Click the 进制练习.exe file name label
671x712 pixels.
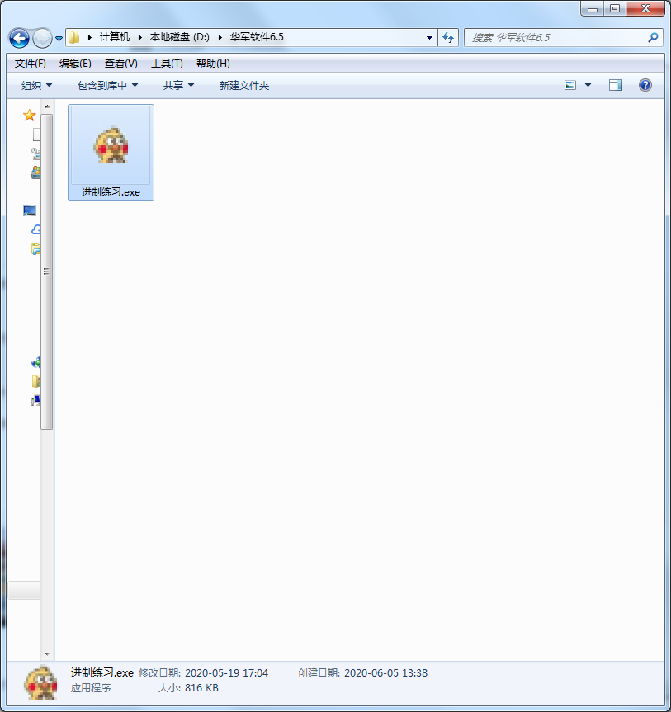click(111, 192)
